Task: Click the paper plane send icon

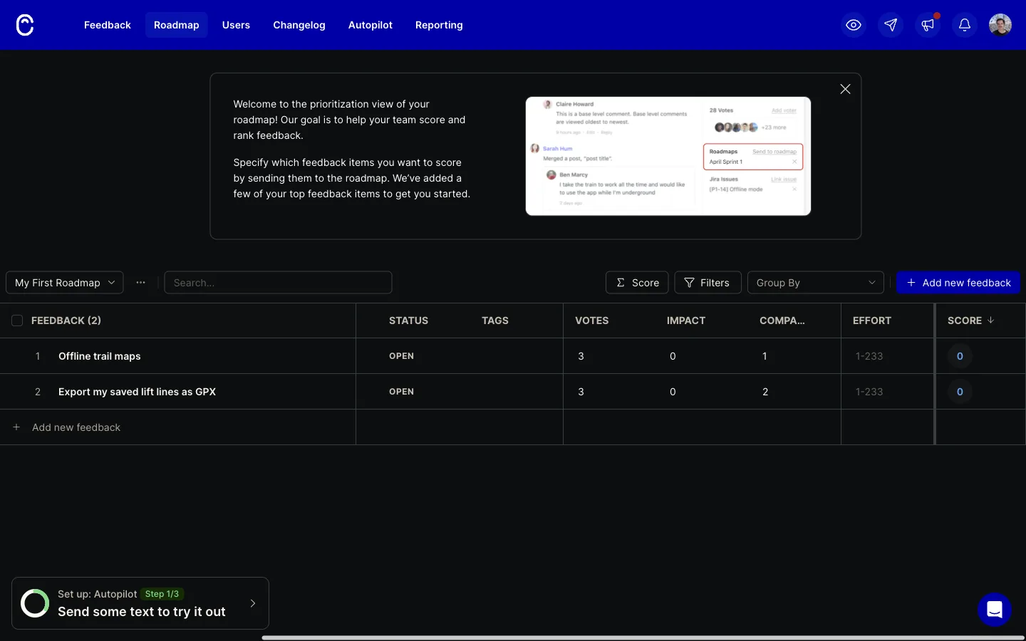Action: click(891, 25)
